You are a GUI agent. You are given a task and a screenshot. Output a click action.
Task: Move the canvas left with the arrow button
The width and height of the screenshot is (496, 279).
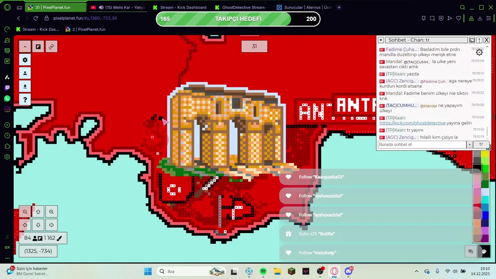(25, 225)
